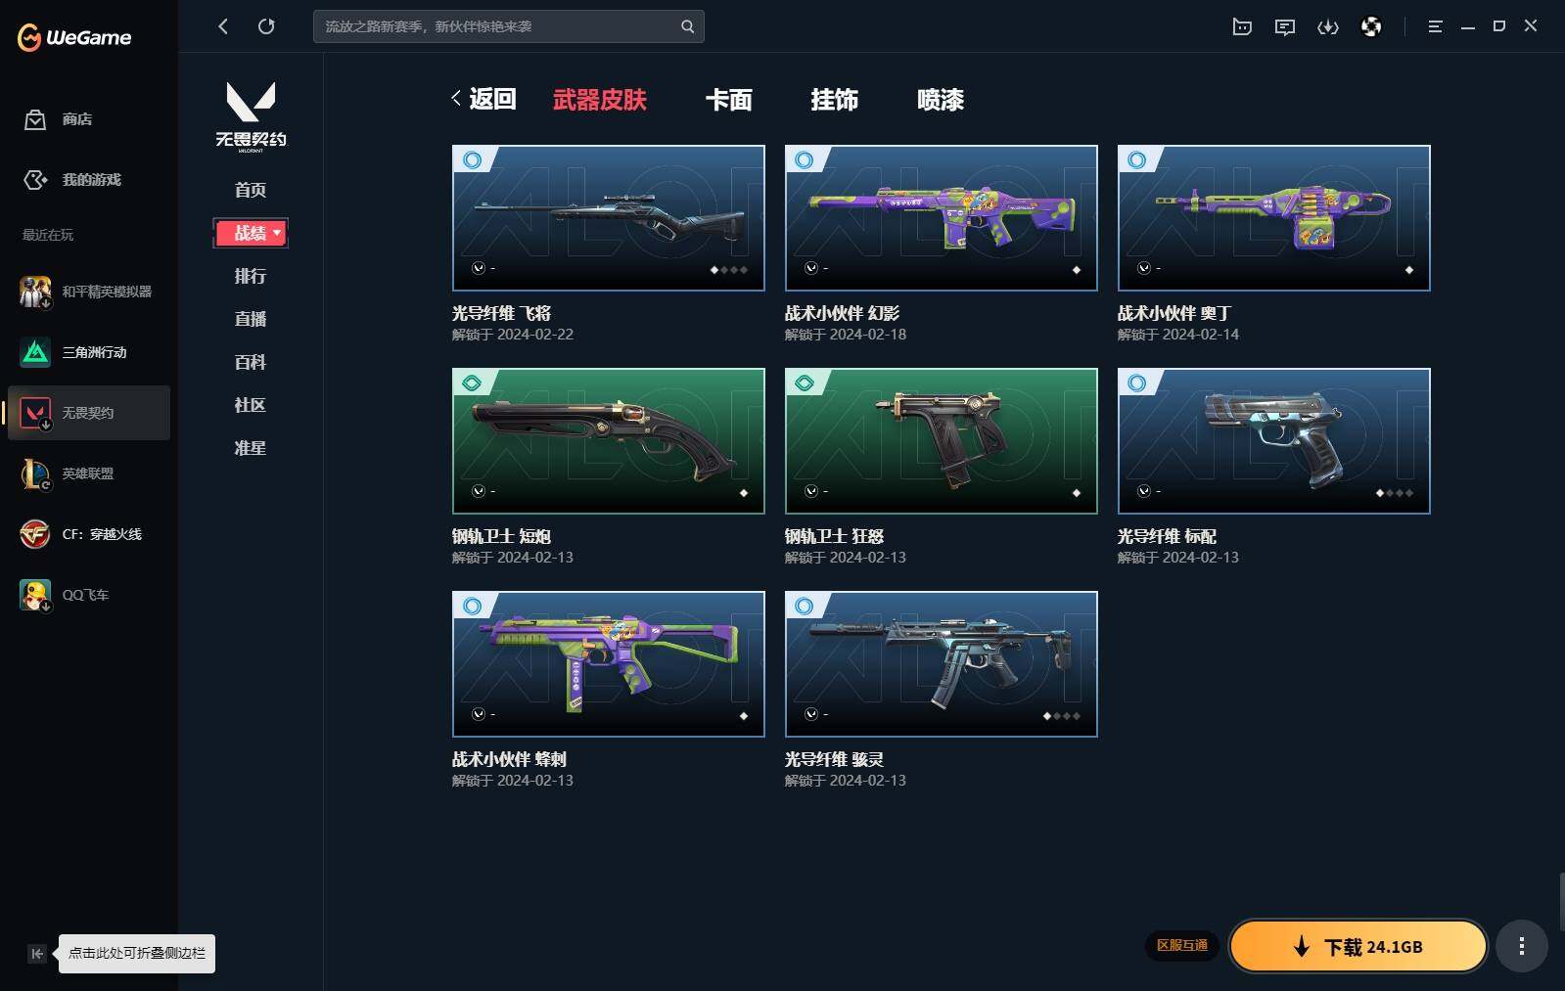Open the 光导纤维 飞将 sniper thumbnail

point(609,218)
